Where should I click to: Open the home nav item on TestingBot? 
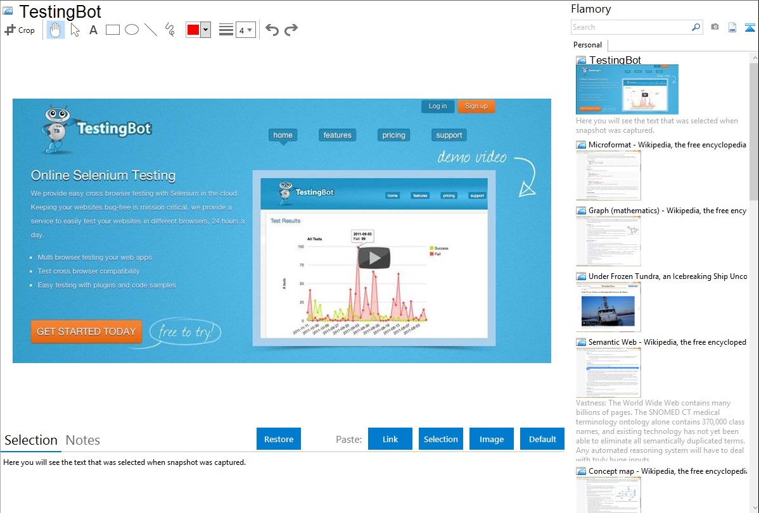(x=283, y=135)
